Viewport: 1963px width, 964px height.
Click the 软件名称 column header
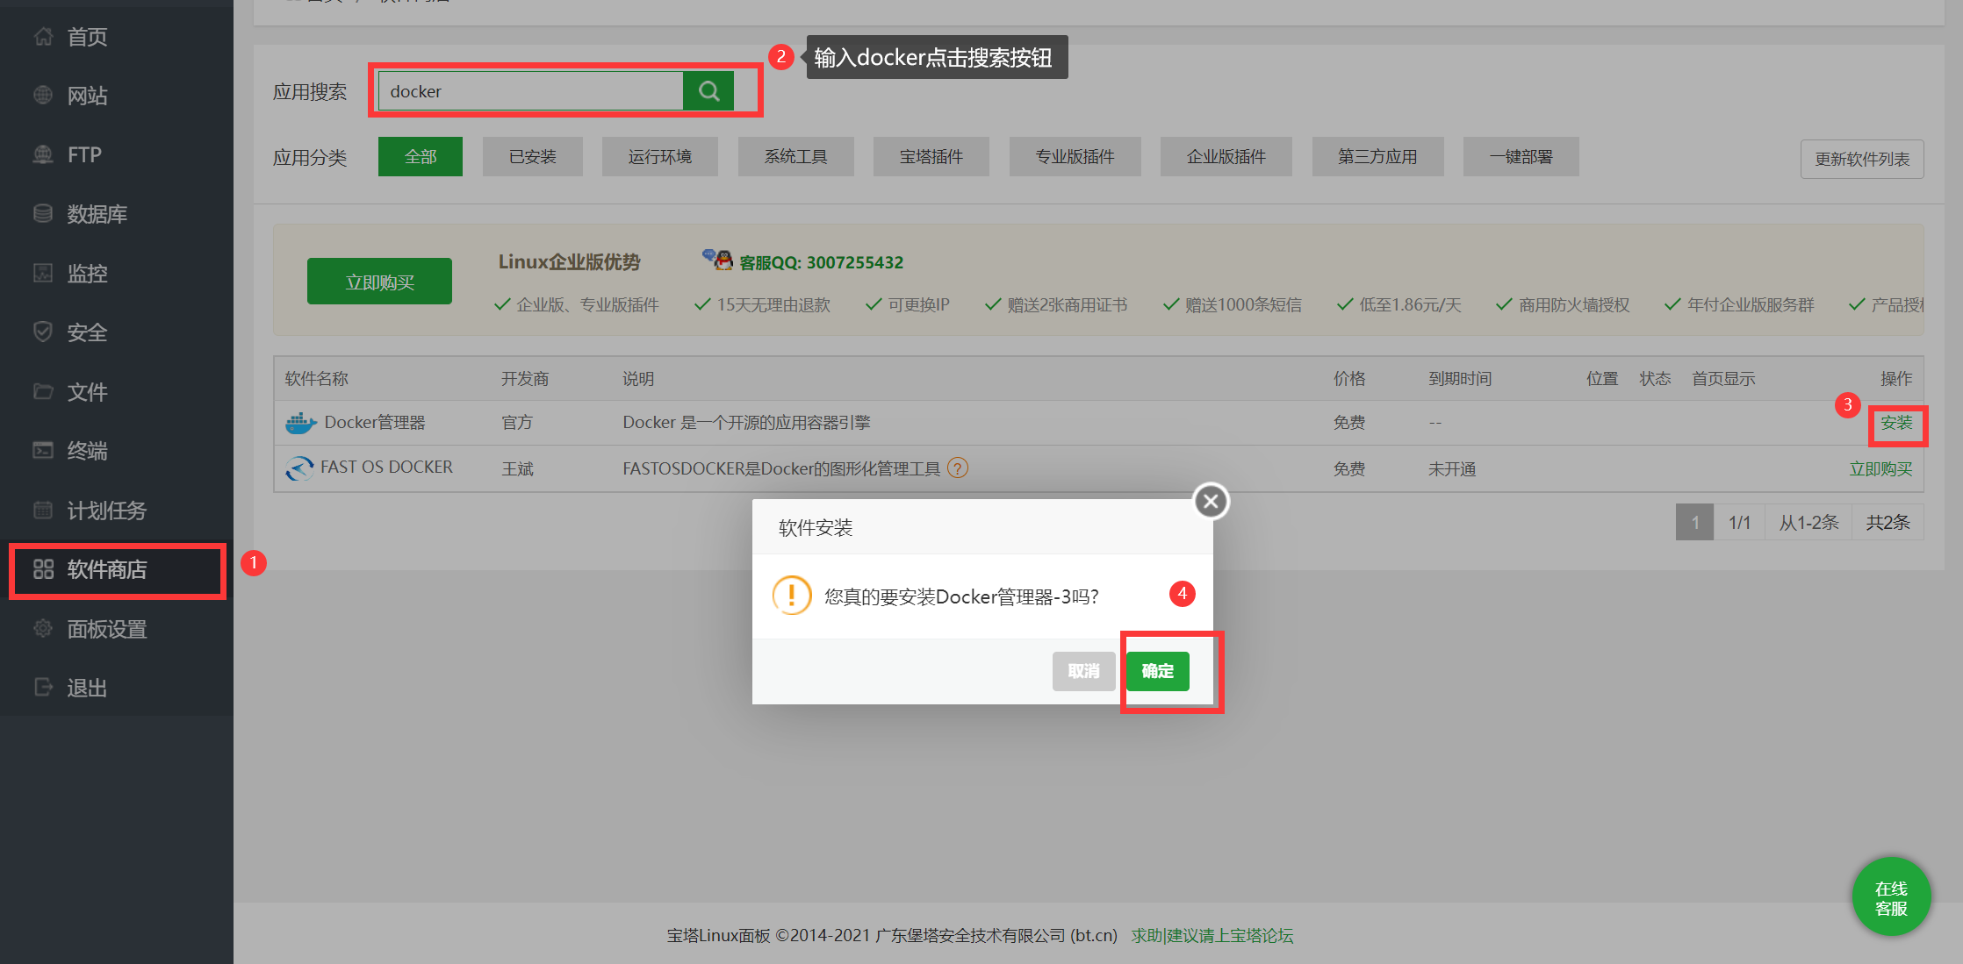click(317, 379)
